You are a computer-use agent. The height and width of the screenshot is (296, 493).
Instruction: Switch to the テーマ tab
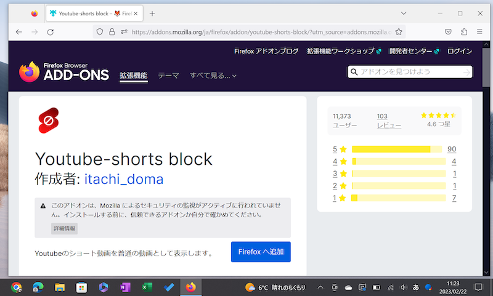(168, 76)
